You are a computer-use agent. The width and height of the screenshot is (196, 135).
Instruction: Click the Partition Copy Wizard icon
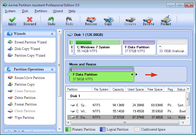click(x=10, y=55)
